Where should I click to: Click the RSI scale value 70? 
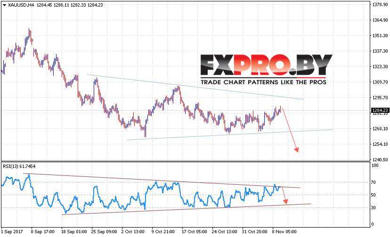click(x=373, y=182)
